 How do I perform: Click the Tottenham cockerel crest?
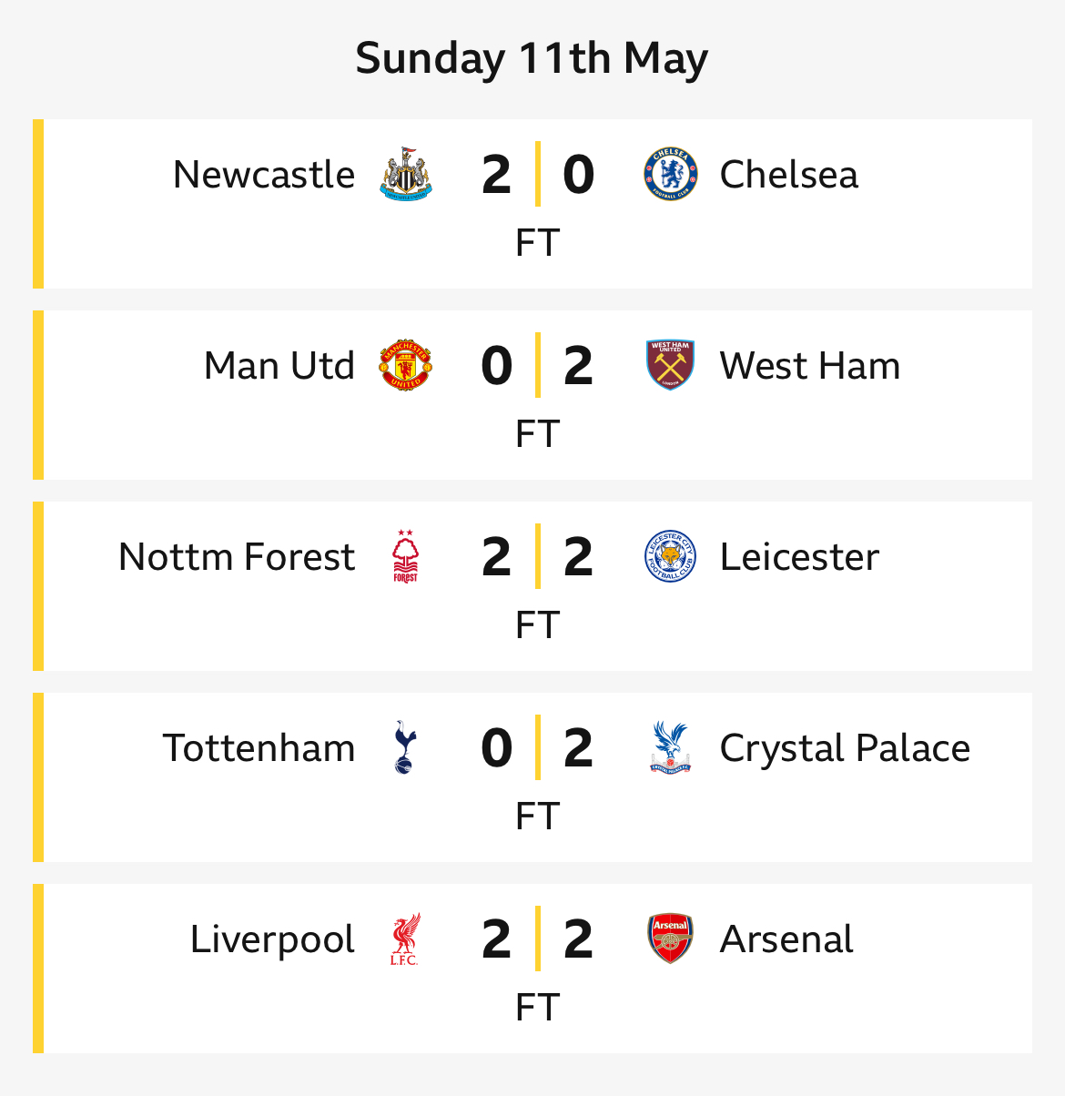coord(405,747)
